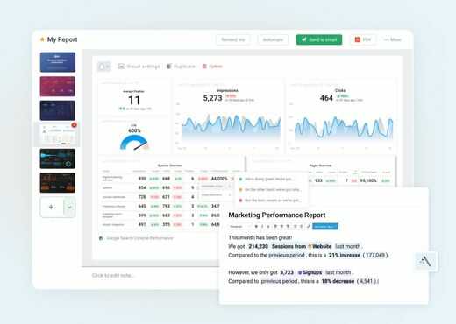Click the blue button in text editor toolbar

pyautogui.click(x=325, y=226)
